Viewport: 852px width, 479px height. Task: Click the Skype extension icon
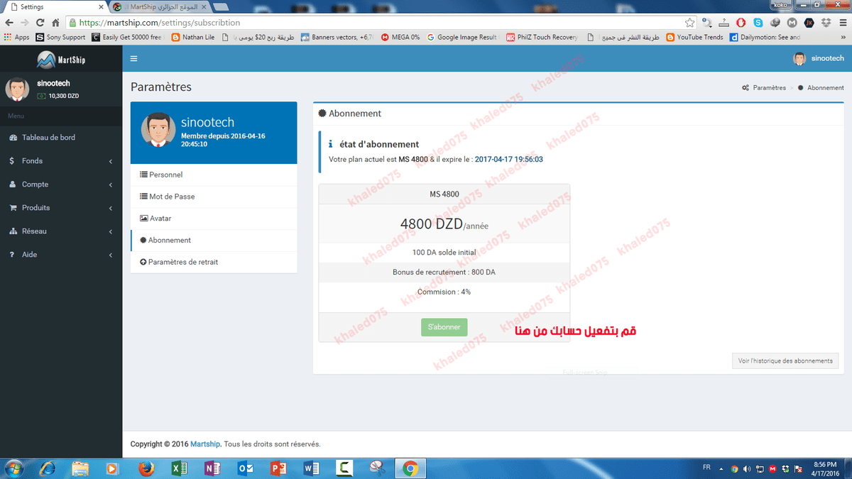tap(758, 22)
